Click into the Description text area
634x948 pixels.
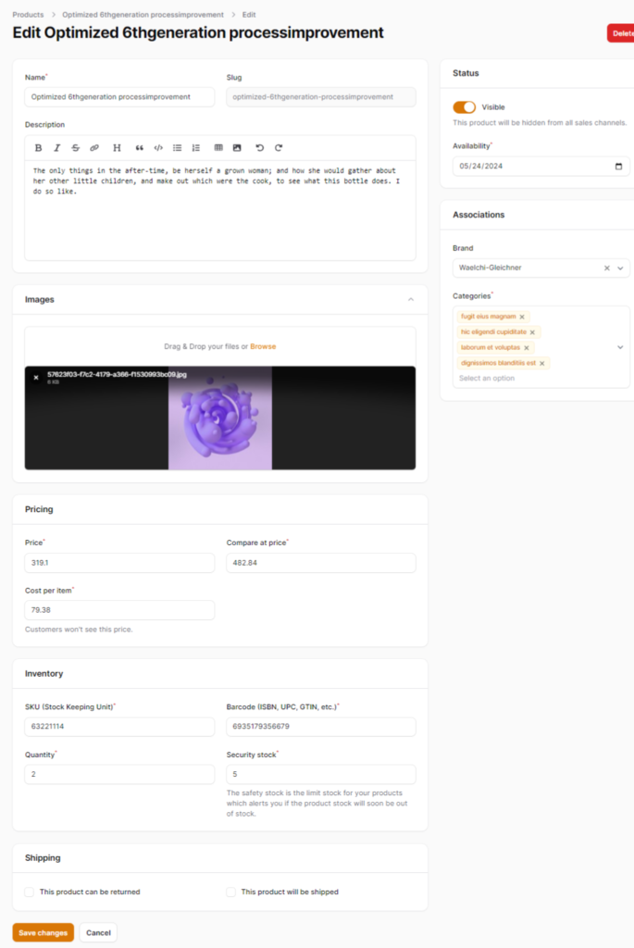[220, 210]
